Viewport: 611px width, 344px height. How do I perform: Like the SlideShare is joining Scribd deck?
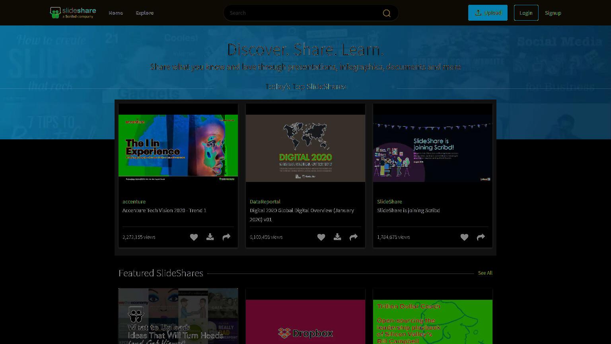(464, 237)
